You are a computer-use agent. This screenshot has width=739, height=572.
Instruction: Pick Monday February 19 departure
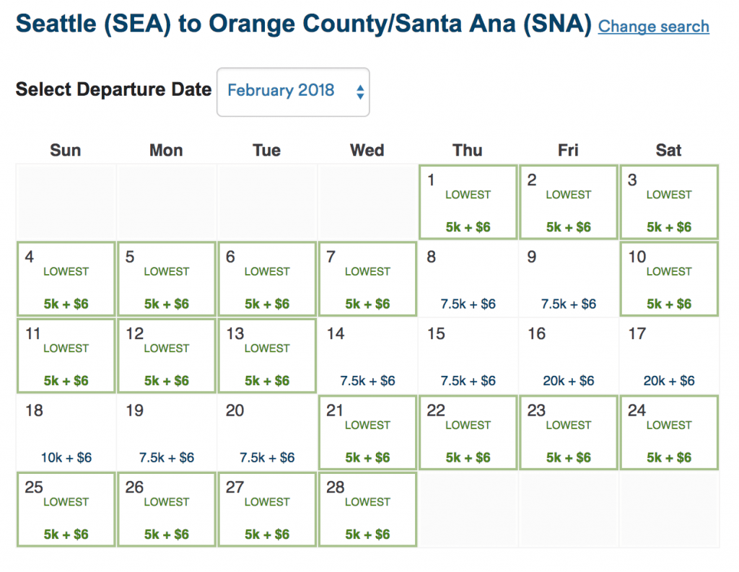(x=166, y=434)
